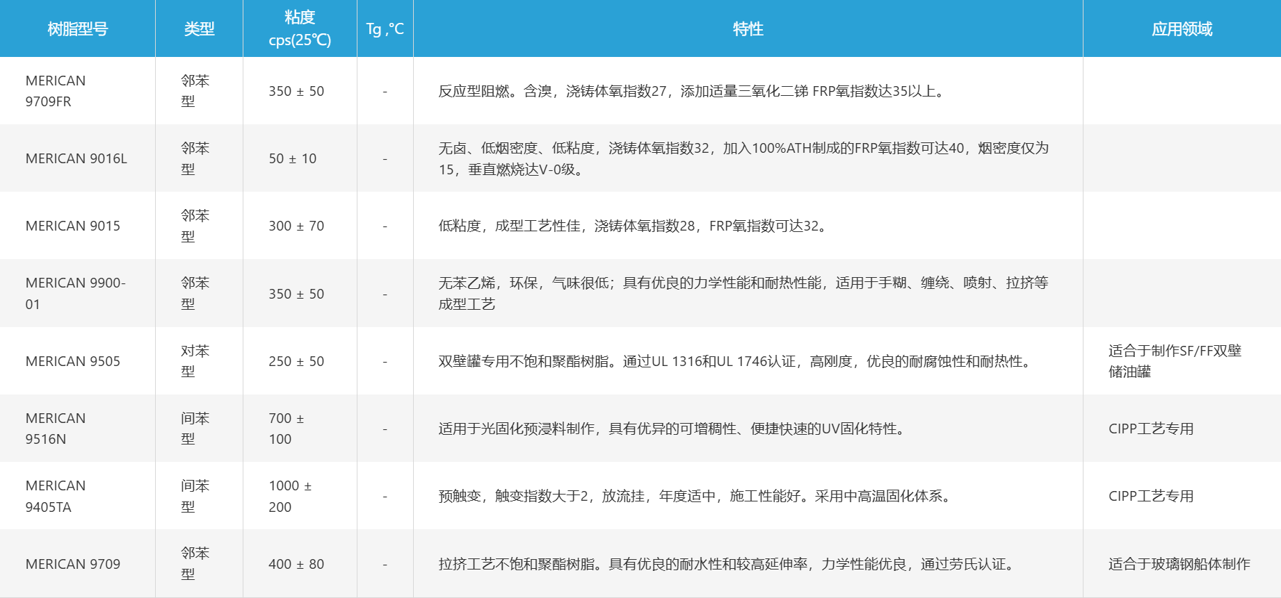This screenshot has width=1281, height=598.
Task: Click the 类型 column header
Action: [199, 29]
